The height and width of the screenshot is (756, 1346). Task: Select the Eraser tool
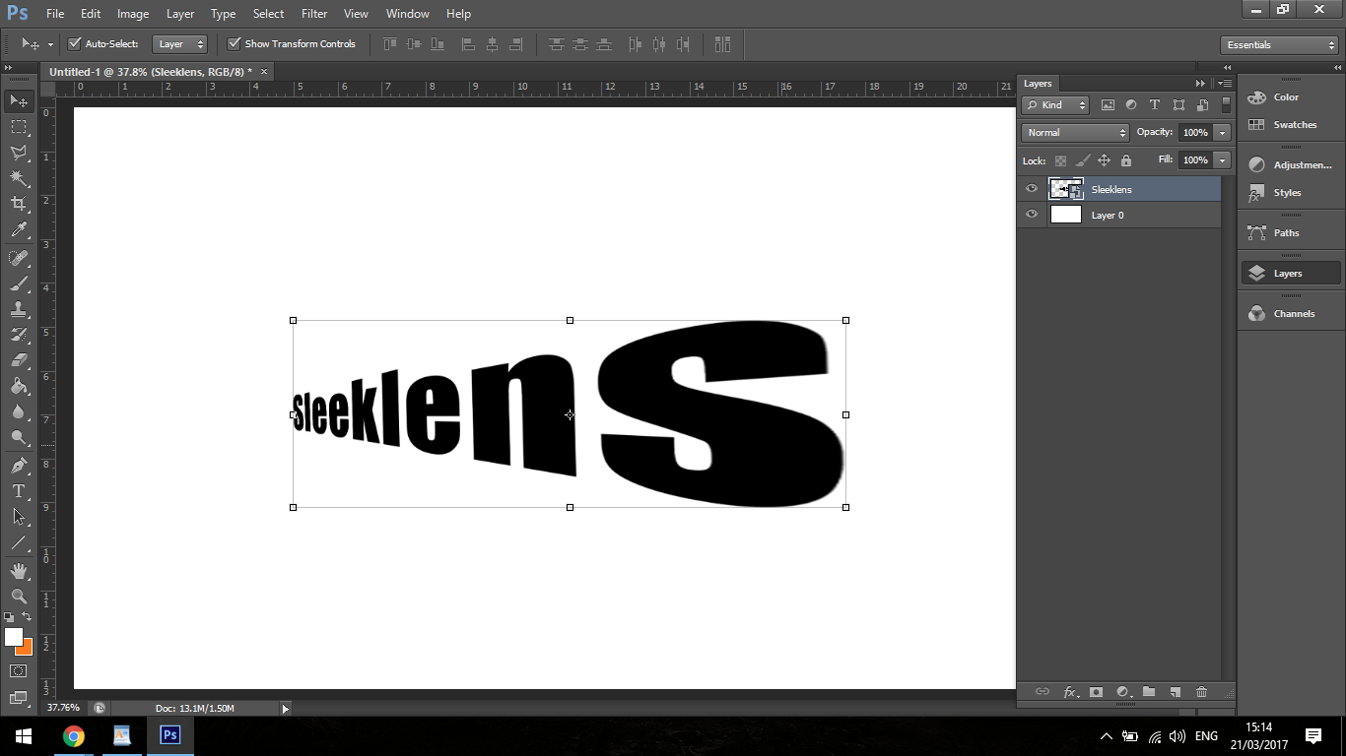19,360
